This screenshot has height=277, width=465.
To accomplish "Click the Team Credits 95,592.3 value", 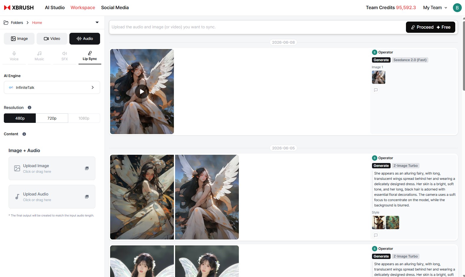I will coord(406,8).
